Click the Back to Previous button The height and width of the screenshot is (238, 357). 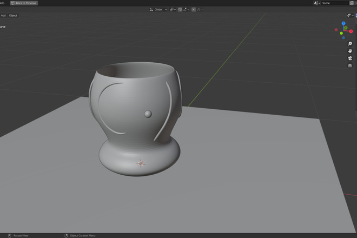24,3
